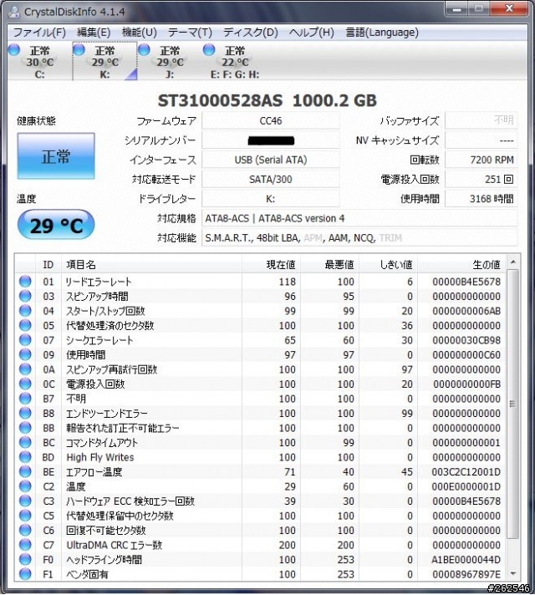This screenshot has height=595, width=535.
Task: Click the power-on hours field 3168 時間
Action: 481,198
